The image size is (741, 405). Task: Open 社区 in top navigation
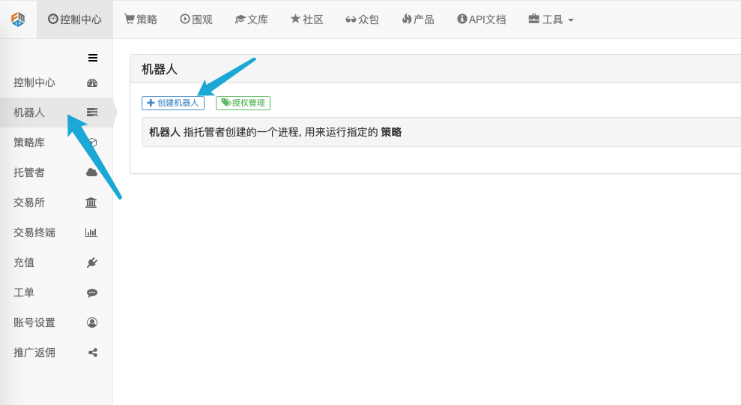pyautogui.click(x=307, y=19)
